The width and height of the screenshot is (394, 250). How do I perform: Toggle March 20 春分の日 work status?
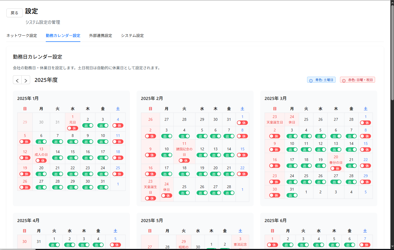point(336,168)
